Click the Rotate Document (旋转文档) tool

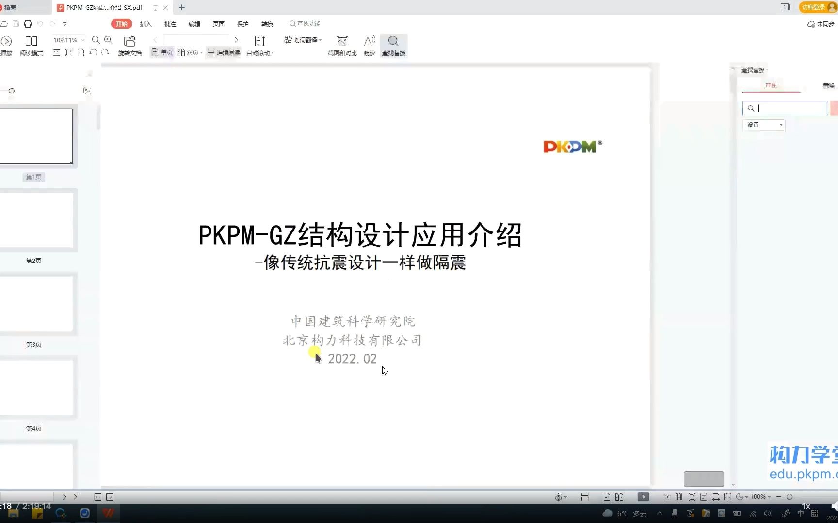pos(130,46)
